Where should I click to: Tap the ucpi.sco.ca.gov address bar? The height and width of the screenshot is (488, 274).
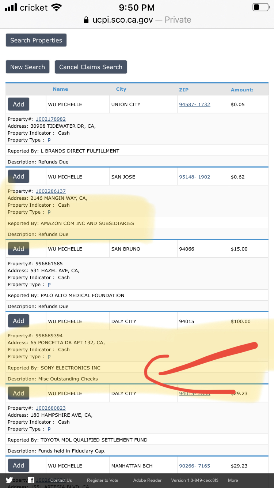pyautogui.click(x=137, y=20)
